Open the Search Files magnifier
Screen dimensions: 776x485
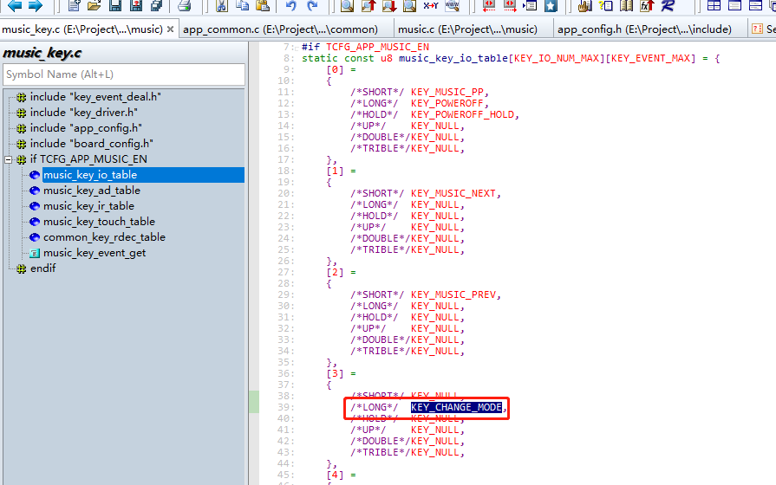(409, 5)
